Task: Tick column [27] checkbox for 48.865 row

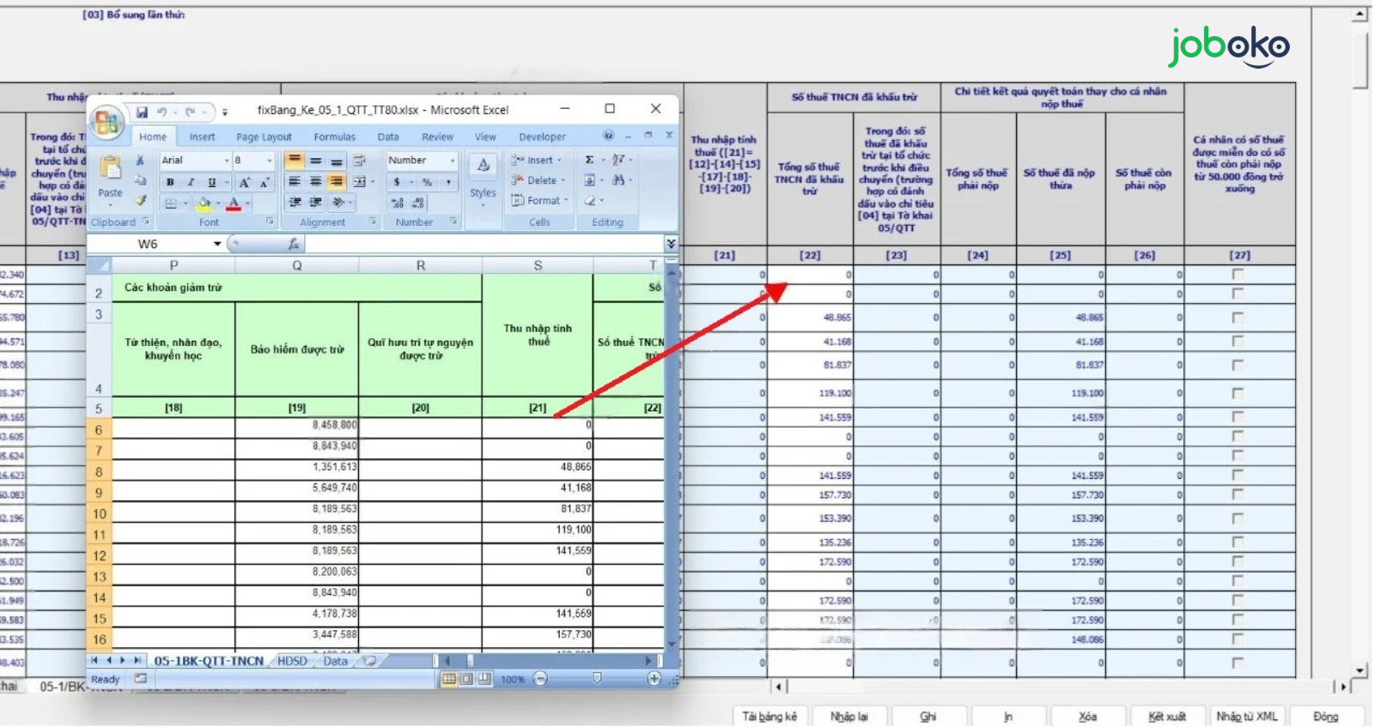Action: (1238, 318)
